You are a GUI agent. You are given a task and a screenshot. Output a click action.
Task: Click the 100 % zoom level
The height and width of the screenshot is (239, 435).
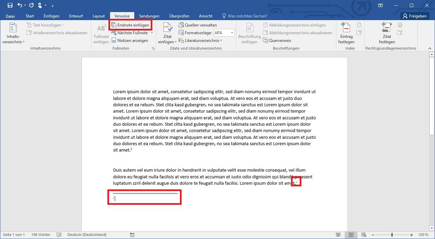click(423, 235)
